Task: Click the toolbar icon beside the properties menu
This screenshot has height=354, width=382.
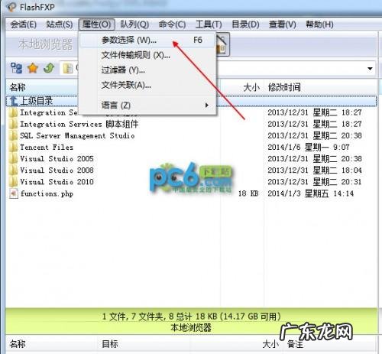Action: point(223,44)
